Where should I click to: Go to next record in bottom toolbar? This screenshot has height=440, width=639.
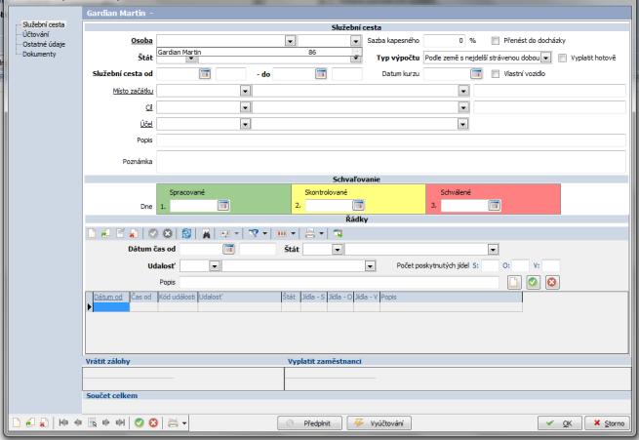coord(106,422)
